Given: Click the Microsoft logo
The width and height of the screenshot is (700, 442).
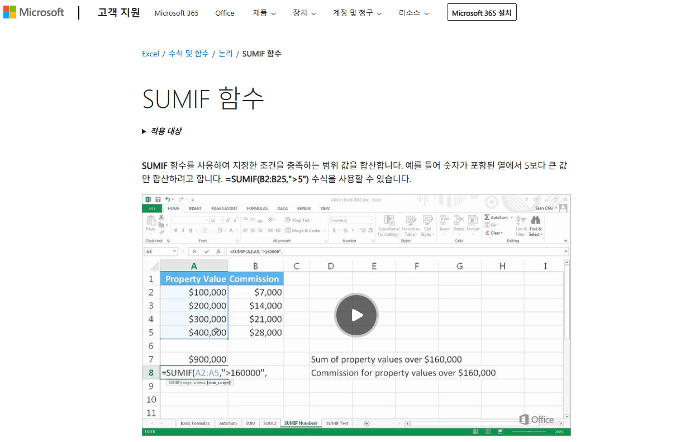Looking at the screenshot, I should point(34,12).
